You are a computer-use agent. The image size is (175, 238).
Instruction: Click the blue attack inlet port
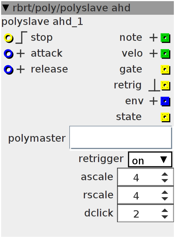pyautogui.click(x=9, y=54)
